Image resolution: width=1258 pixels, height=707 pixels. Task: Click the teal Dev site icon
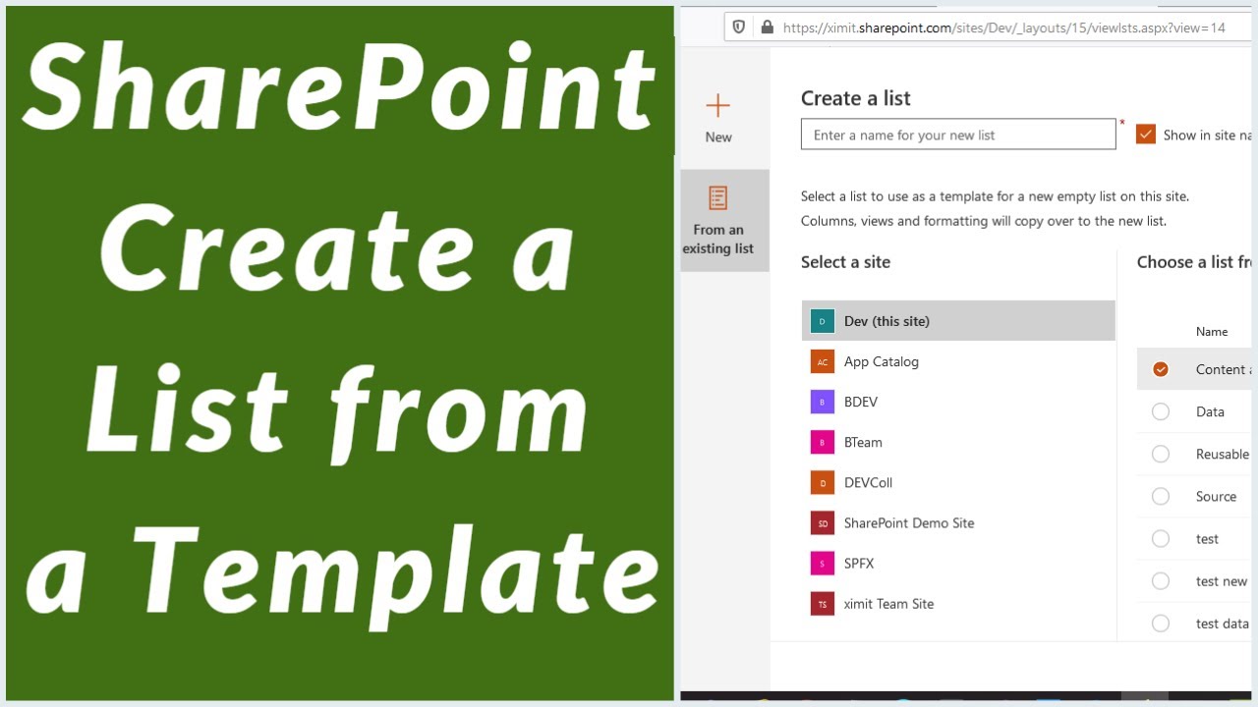823,321
